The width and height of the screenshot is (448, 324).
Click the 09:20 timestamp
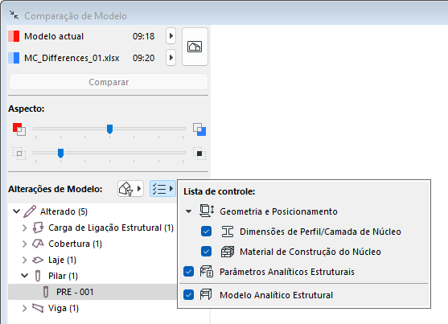(x=143, y=58)
